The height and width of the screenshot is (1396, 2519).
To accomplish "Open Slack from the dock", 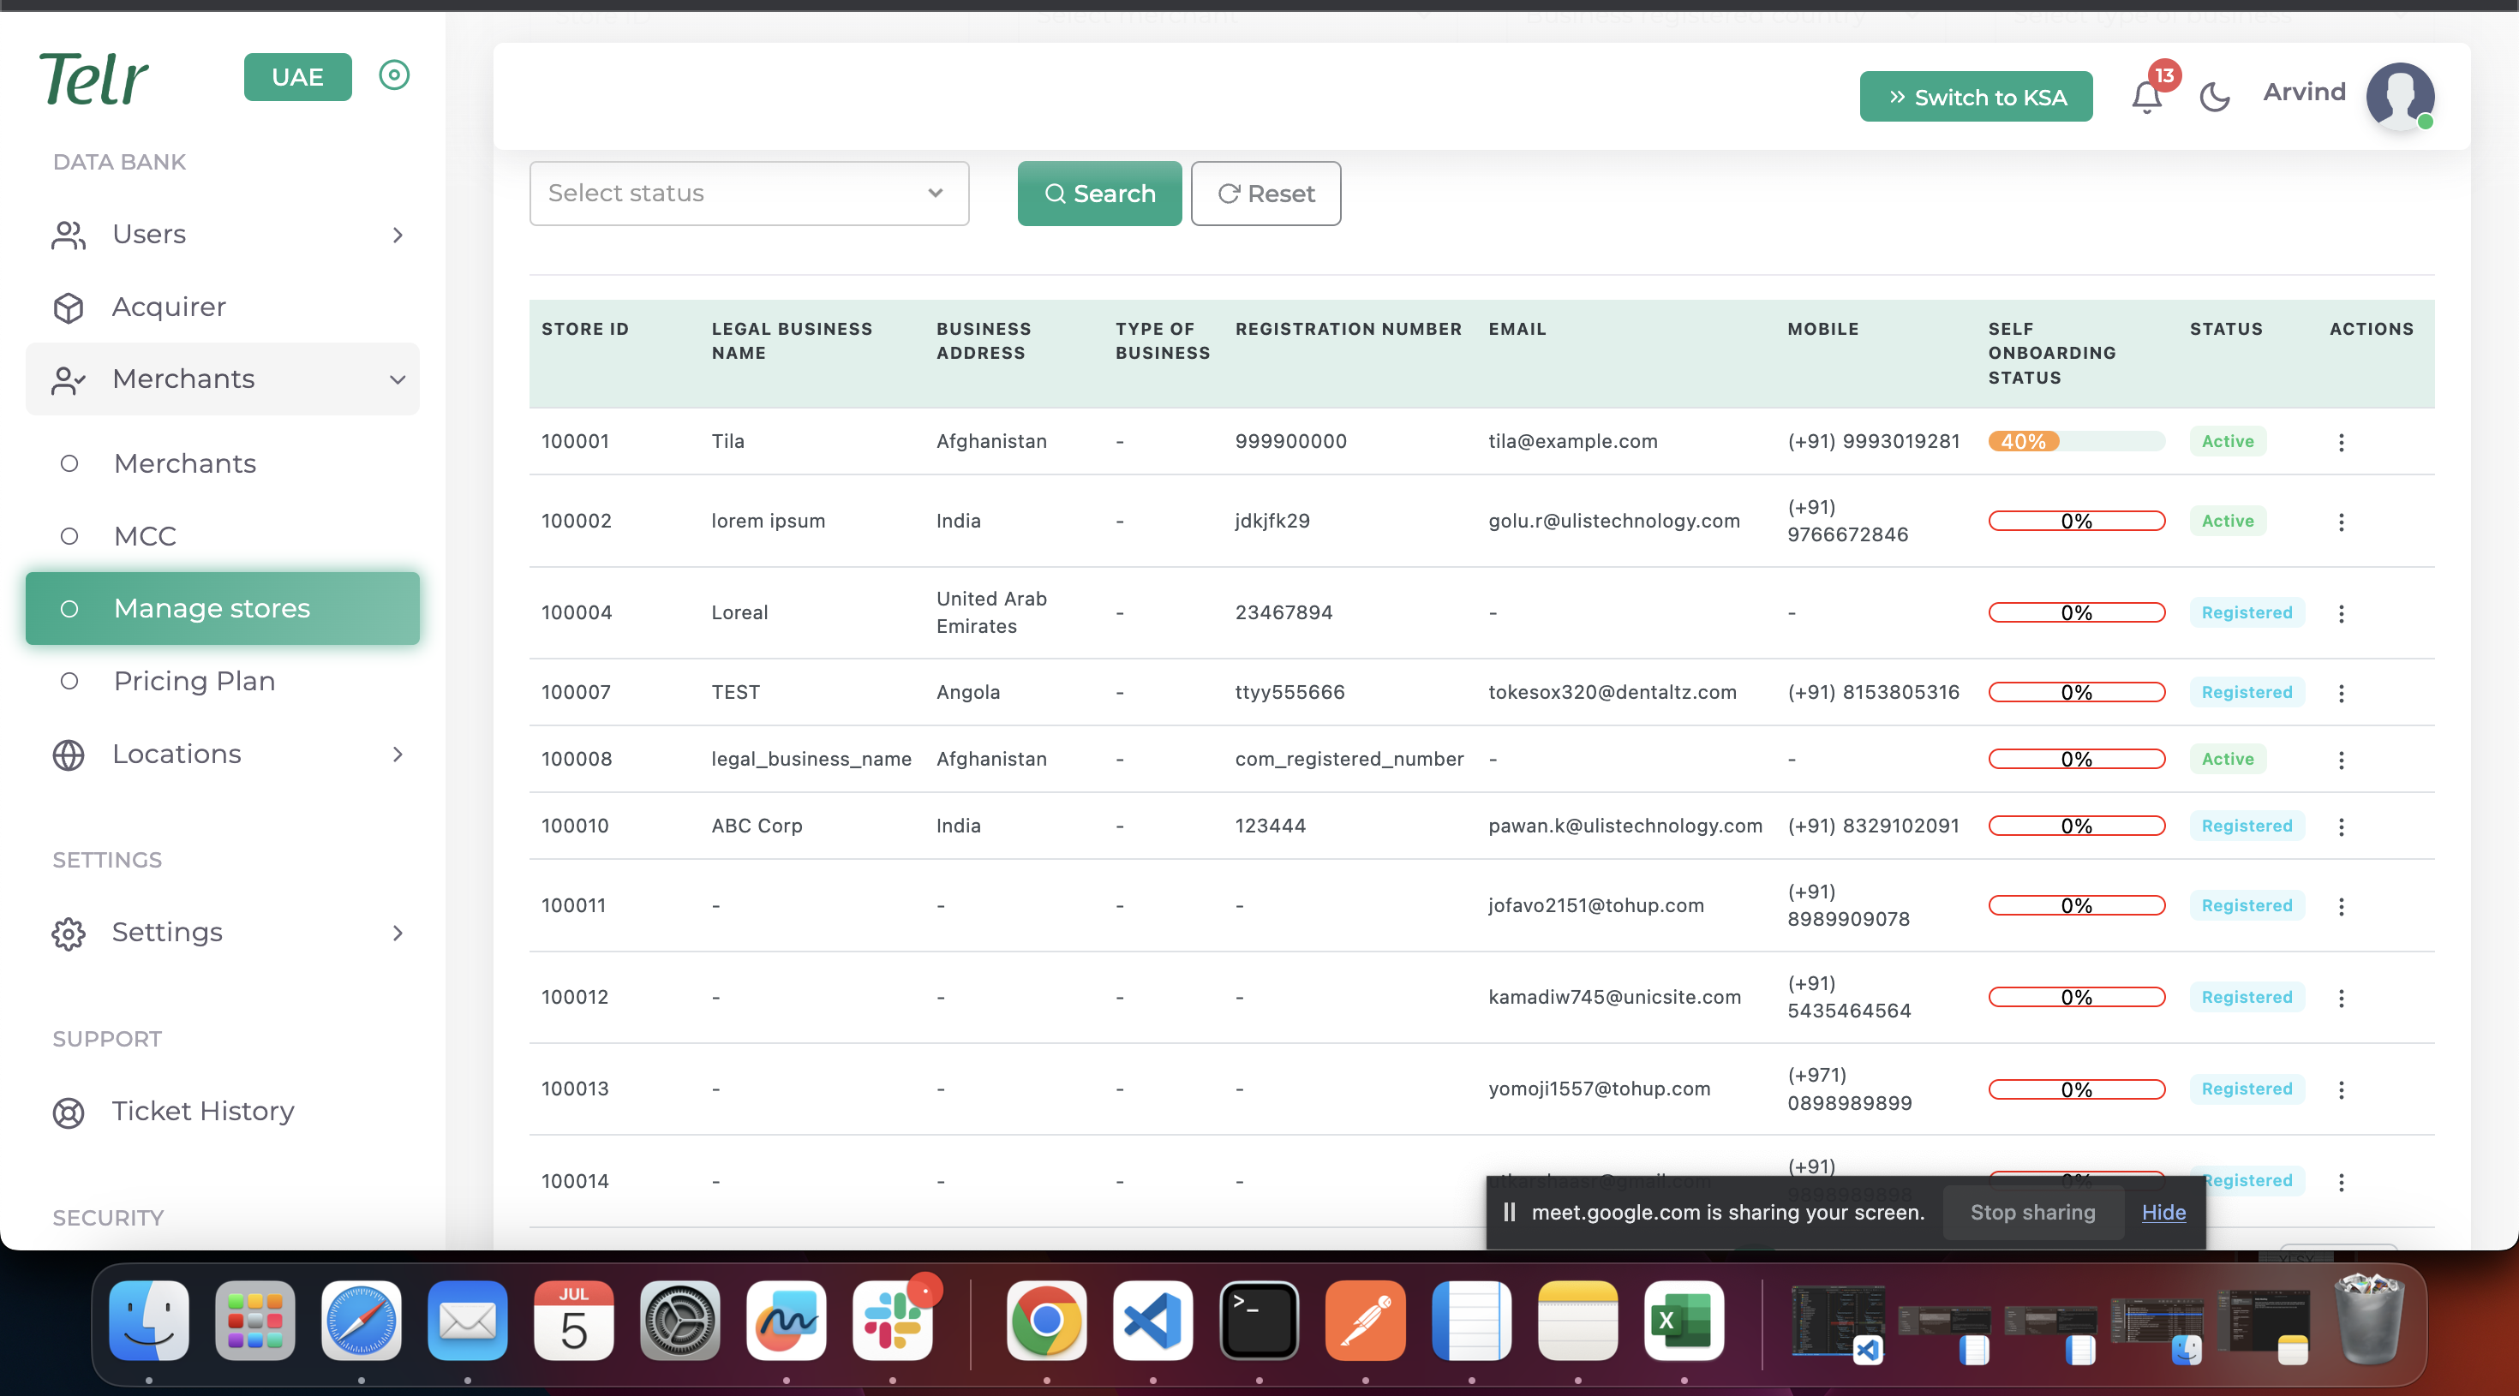I will (892, 1320).
